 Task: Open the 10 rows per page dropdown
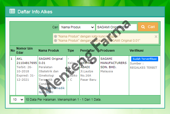point(17,99)
